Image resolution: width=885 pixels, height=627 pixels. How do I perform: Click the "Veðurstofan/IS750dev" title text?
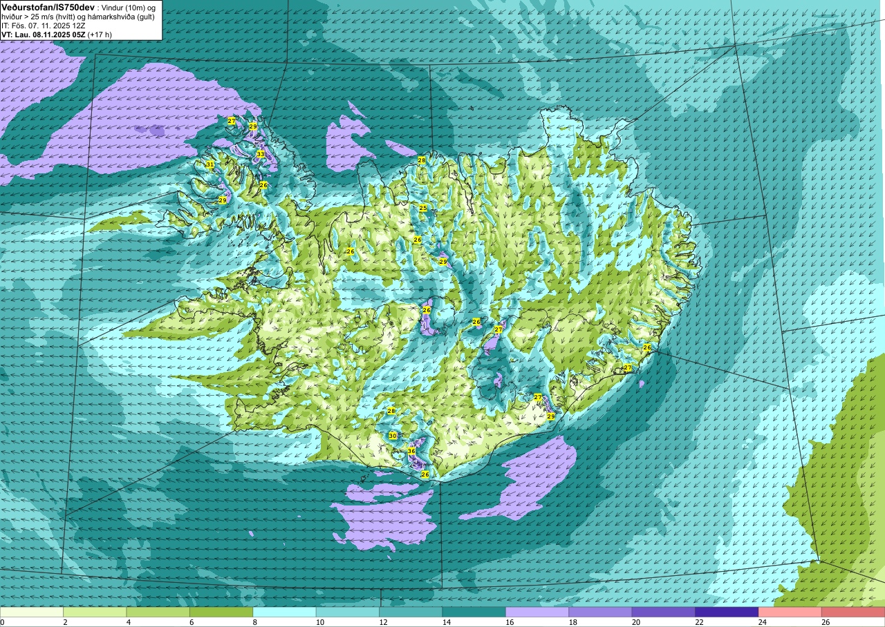coord(48,8)
